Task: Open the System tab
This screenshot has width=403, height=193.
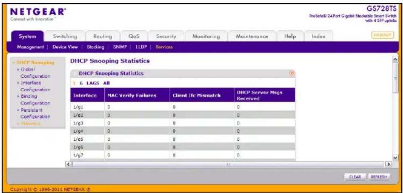Action: (27, 36)
